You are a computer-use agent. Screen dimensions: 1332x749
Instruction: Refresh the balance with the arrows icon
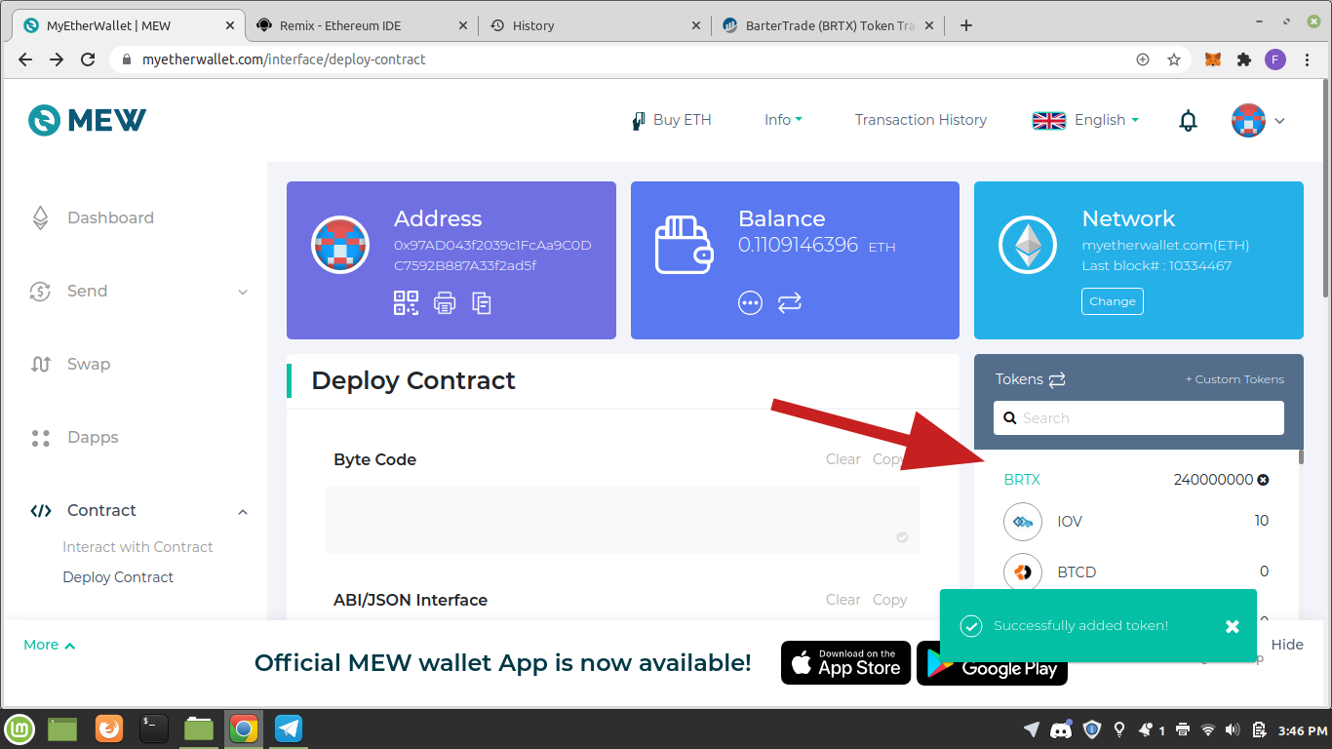(x=790, y=303)
